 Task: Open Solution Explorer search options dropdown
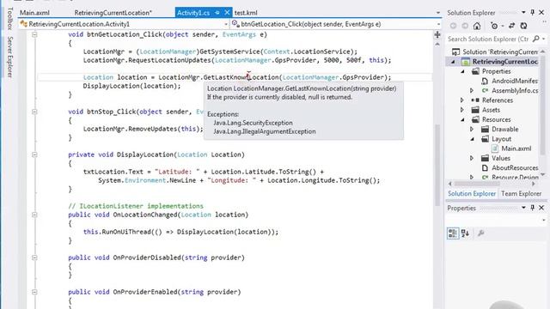(543, 39)
